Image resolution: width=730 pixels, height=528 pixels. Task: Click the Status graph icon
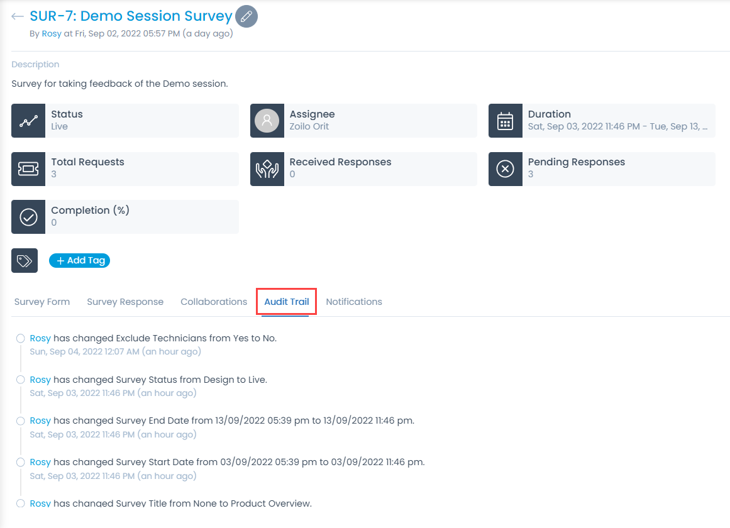tap(28, 121)
